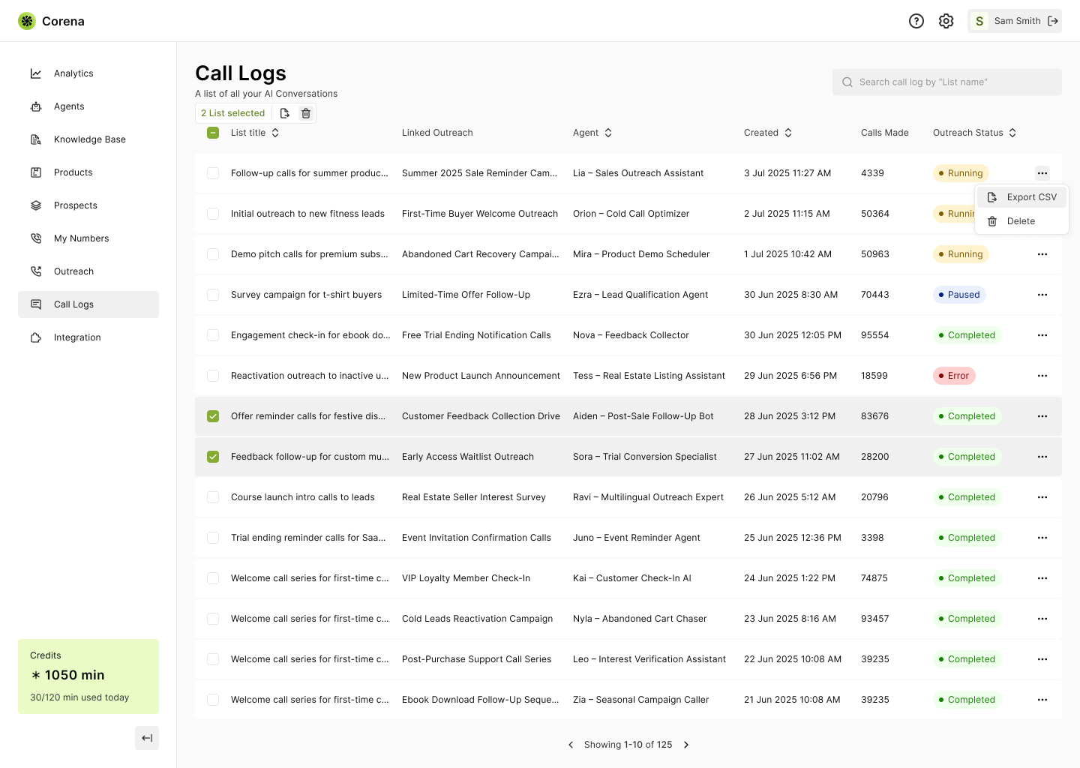
Task: Click the Credits usage panel
Action: [88, 676]
